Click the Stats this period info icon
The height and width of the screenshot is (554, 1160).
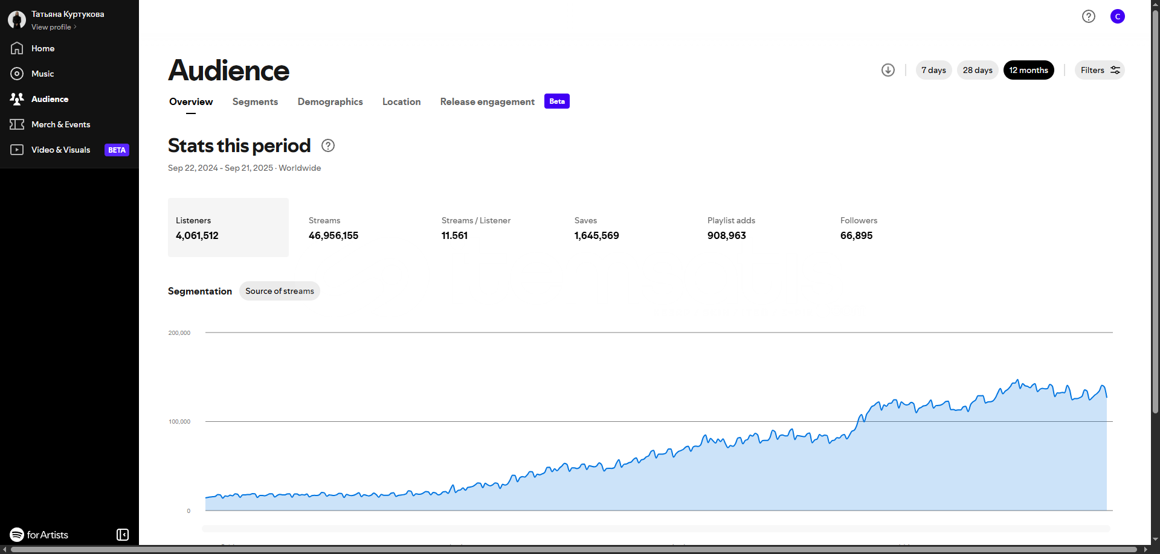click(328, 145)
